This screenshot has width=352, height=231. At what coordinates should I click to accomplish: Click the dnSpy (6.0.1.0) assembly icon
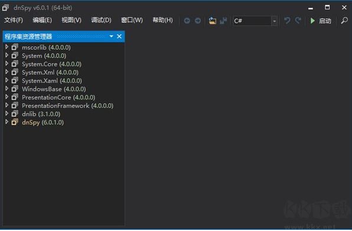(x=15, y=122)
